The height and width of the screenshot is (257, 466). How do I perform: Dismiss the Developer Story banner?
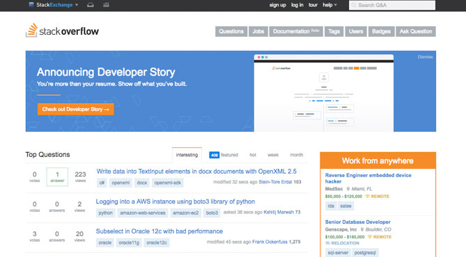pos(426,57)
